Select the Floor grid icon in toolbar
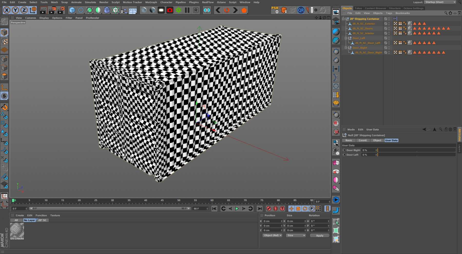462x254 pixels. [133, 10]
